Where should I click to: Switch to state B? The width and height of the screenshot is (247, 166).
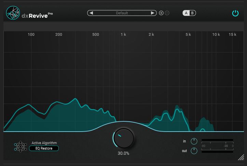192,13
